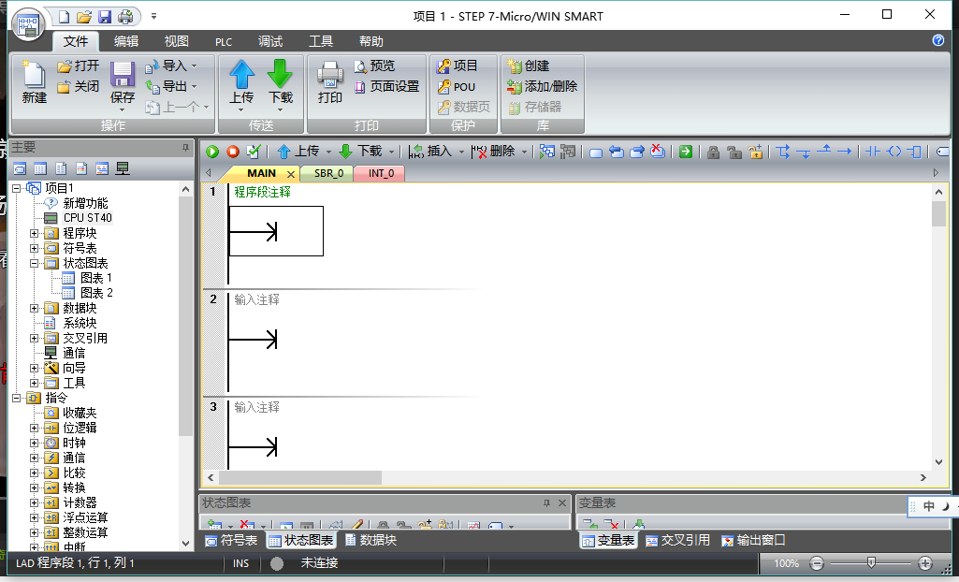Close the MAIN editor tab
Screen dimensions: 959x582
pos(291,174)
